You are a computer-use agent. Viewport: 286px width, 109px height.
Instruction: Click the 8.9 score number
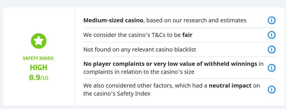click(x=34, y=78)
